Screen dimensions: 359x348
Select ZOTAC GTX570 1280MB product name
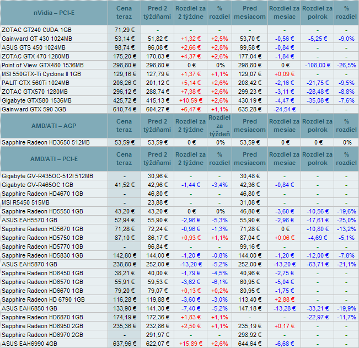(35, 92)
